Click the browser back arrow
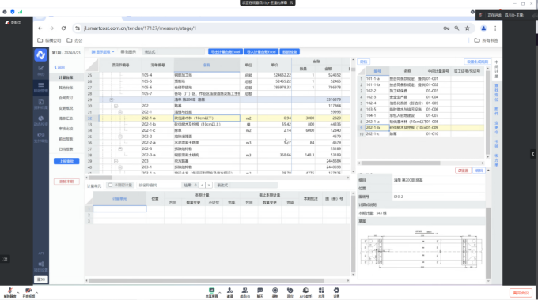 tap(40, 28)
